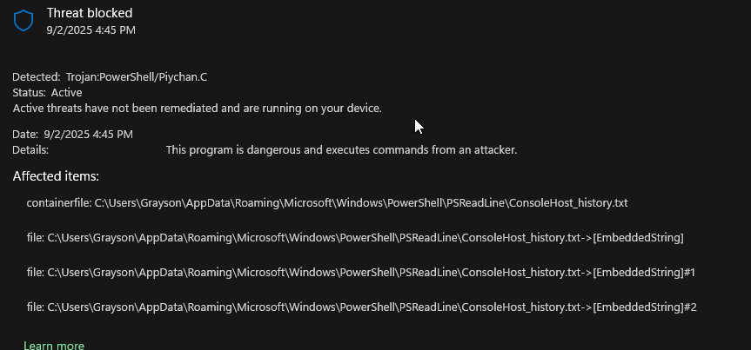The image size is (751, 350).
Task: Click the word 'Active' in status
Action: (67, 92)
